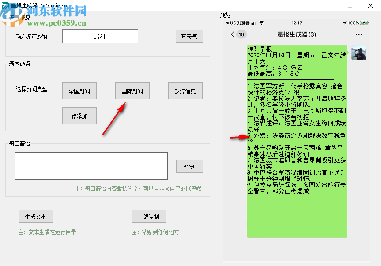The width and height of the screenshot is (381, 266).
Task: Click the battery icon in the preview status bar
Action: [x=364, y=23]
